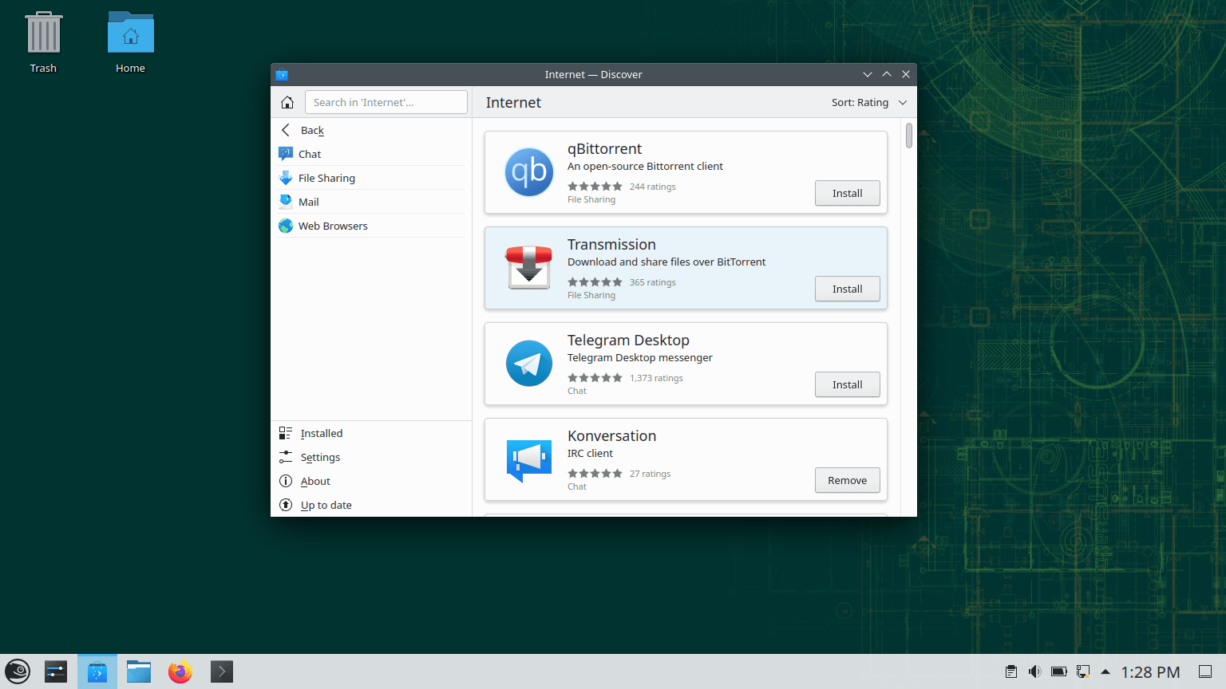Click the Web Browsers globe icon
Screen dimensions: 1226x689
(x=286, y=226)
